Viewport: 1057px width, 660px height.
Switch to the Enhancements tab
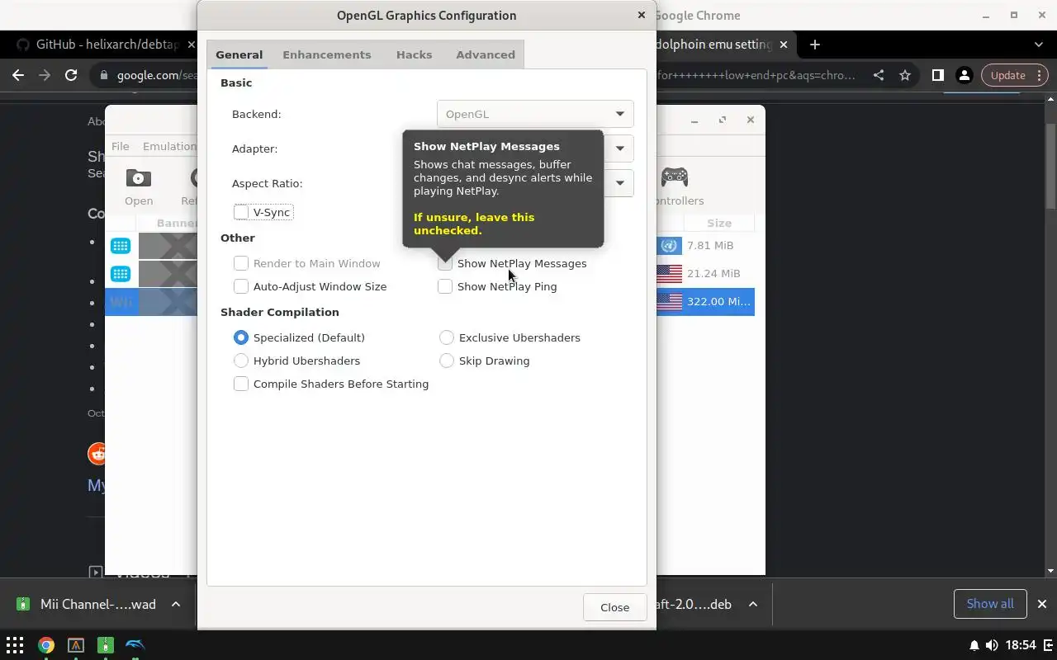click(x=327, y=54)
